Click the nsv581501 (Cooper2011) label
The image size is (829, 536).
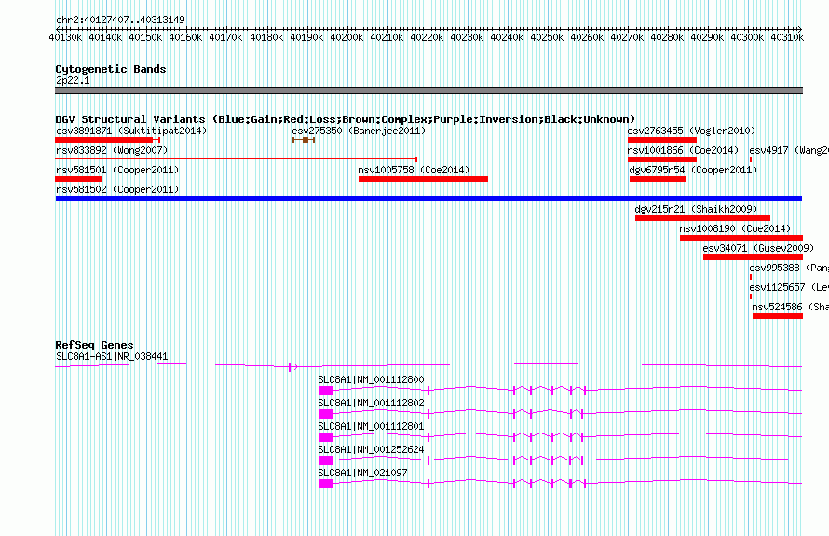tap(117, 170)
